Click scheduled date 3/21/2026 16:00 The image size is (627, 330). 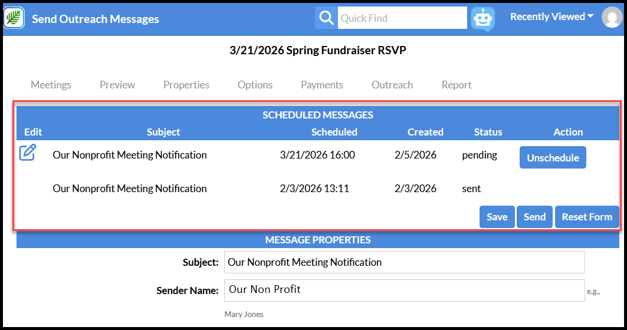coord(317,154)
